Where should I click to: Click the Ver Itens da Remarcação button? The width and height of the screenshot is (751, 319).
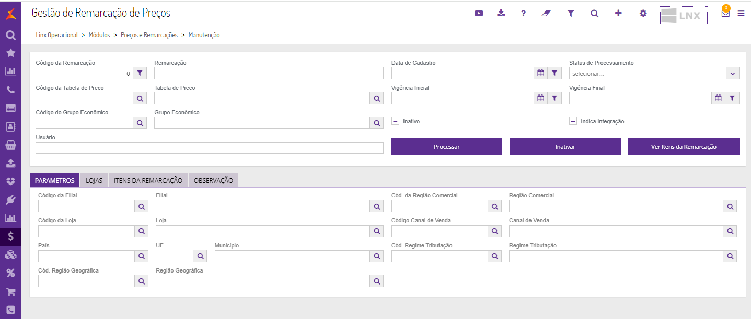(684, 147)
